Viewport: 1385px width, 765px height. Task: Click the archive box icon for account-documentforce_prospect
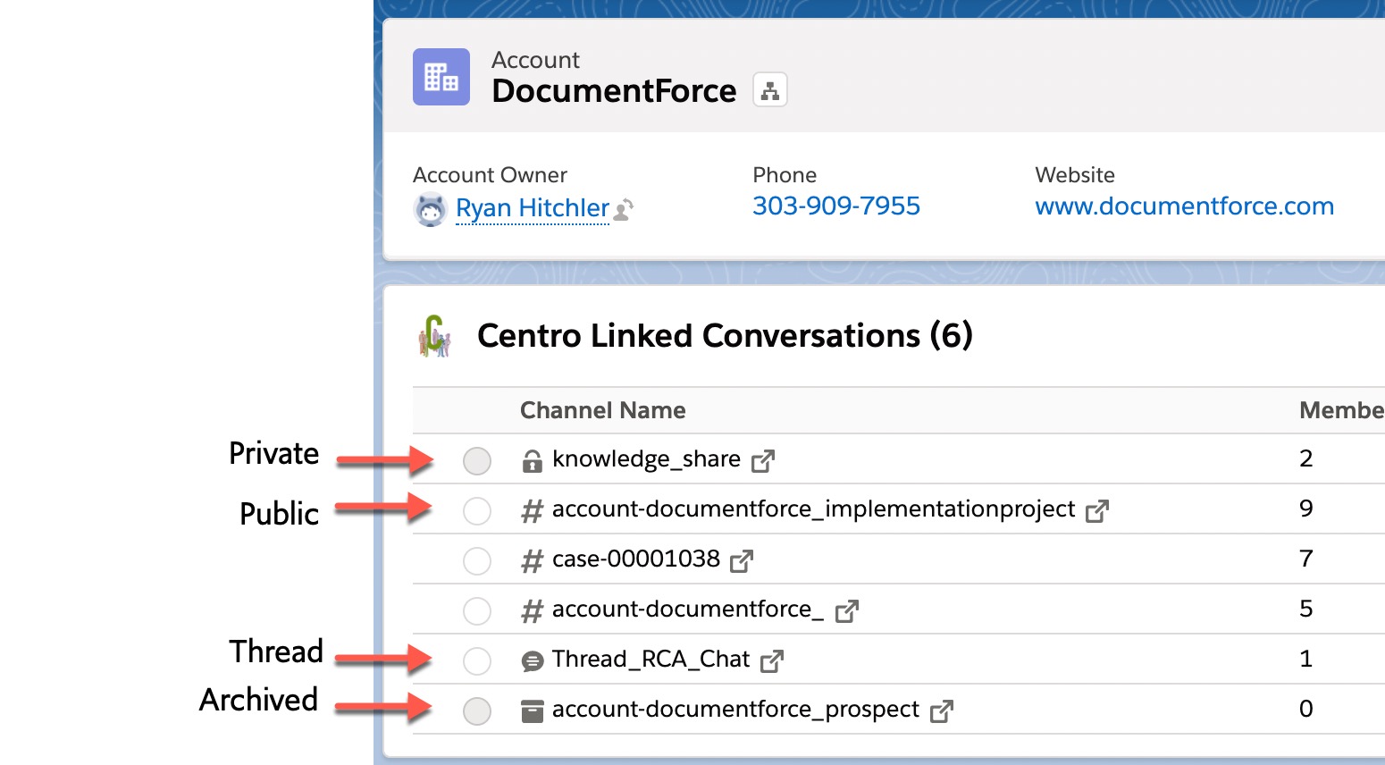(x=532, y=711)
